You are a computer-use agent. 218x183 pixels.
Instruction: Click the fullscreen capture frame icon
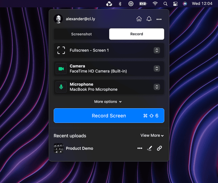(x=61, y=50)
